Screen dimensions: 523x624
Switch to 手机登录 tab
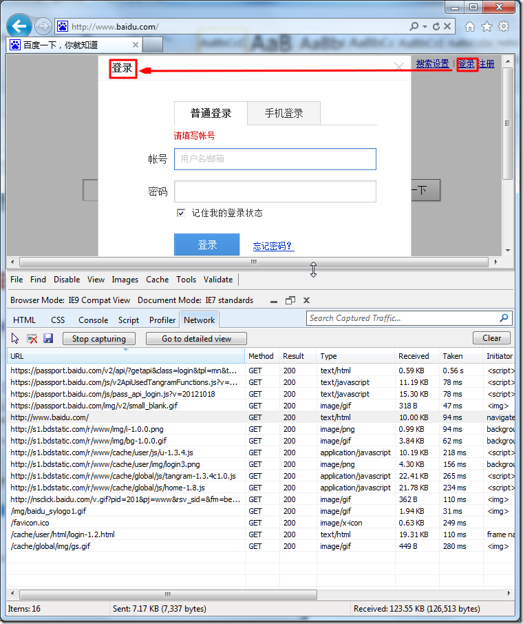284,114
